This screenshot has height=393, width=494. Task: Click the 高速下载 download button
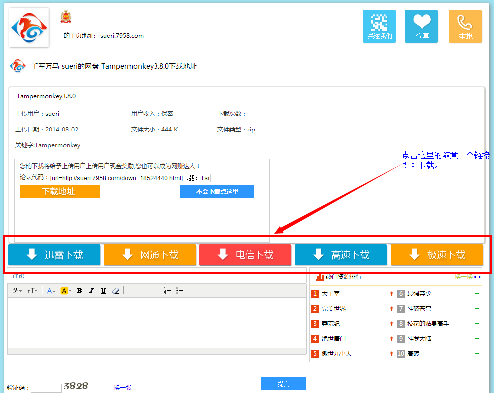[341, 255]
